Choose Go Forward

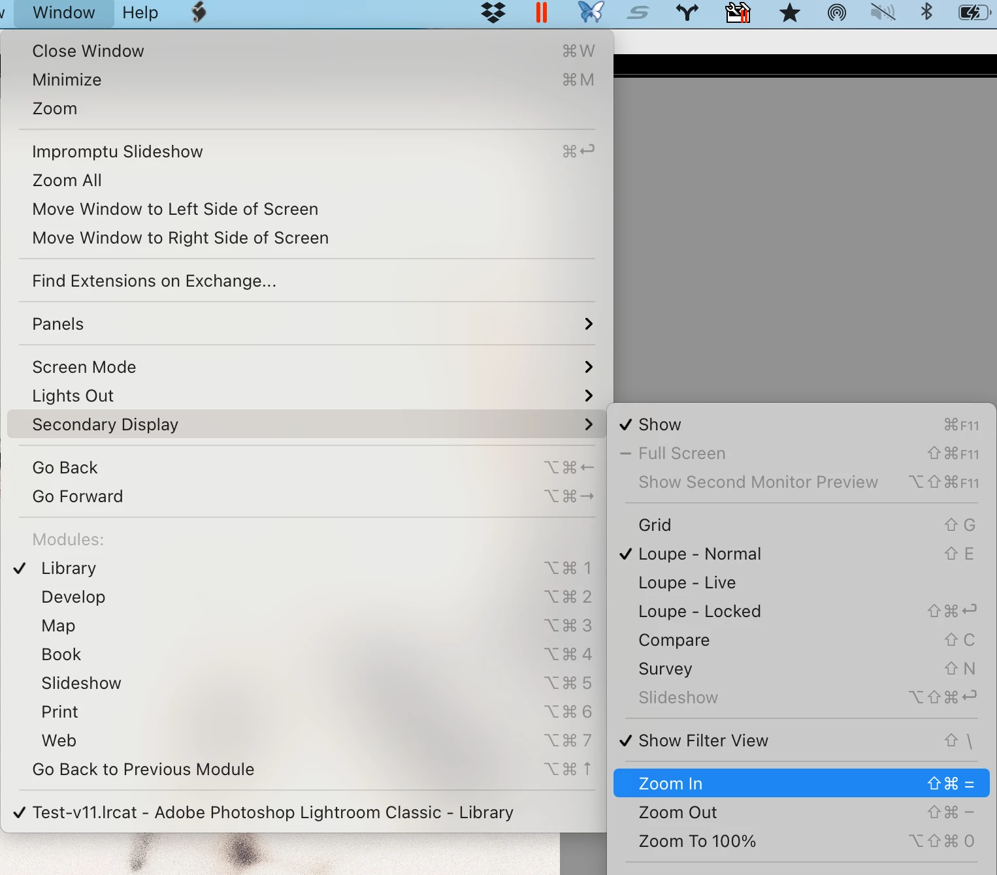point(307,496)
